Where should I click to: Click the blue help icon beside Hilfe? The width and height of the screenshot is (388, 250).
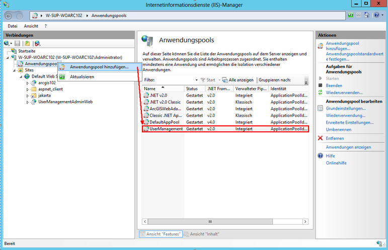320,156
